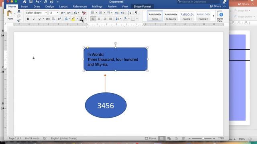Click the Format Painter brush icon

(x=19, y=20)
